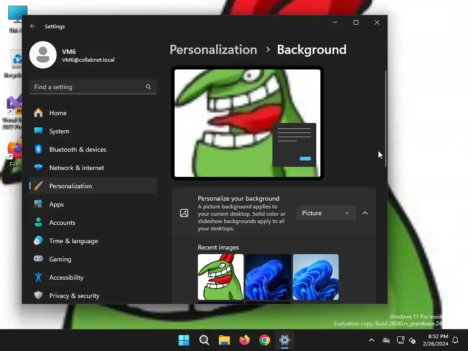Image resolution: width=468 pixels, height=351 pixels.
Task: Open File Explorer from the taskbar
Action: coord(224,340)
